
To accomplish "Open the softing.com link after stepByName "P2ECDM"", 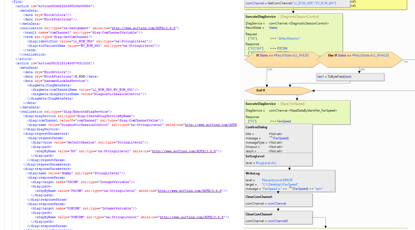I will point(192,217).
